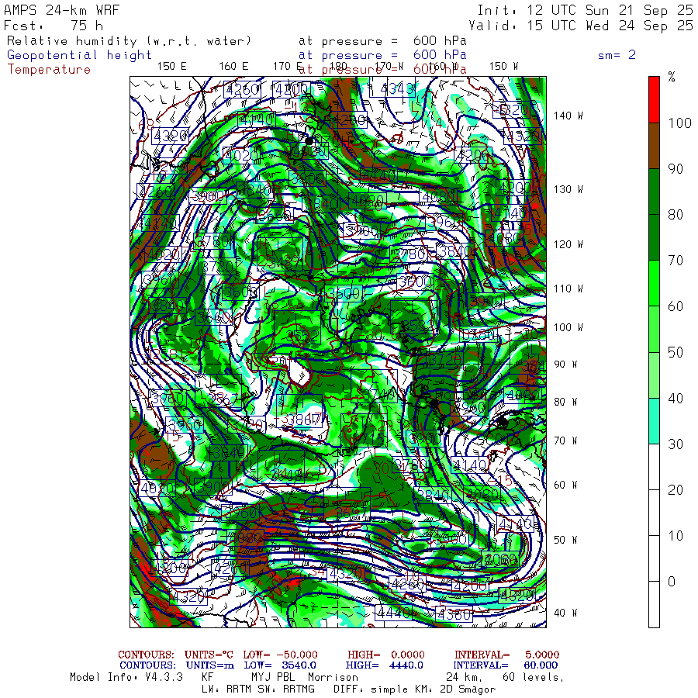Click the red 'Temperature' label

click(x=49, y=70)
